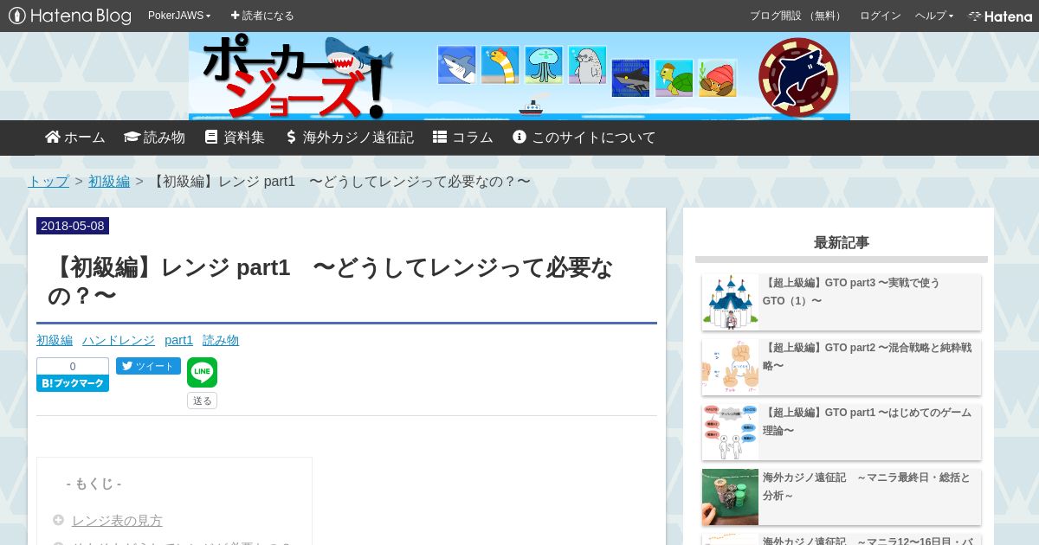
Task: Open コラム navigation menu item
Action: 462,138
